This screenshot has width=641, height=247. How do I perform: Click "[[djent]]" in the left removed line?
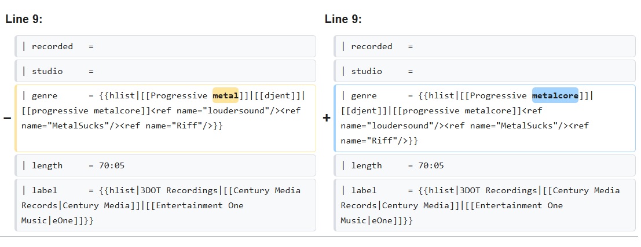pyautogui.click(x=277, y=96)
